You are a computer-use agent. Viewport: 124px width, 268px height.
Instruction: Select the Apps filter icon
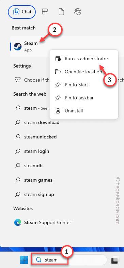click(45, 12)
